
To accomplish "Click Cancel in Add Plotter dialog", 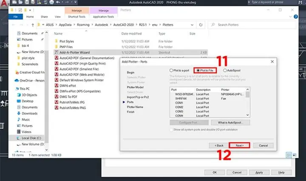I will pos(263,145).
